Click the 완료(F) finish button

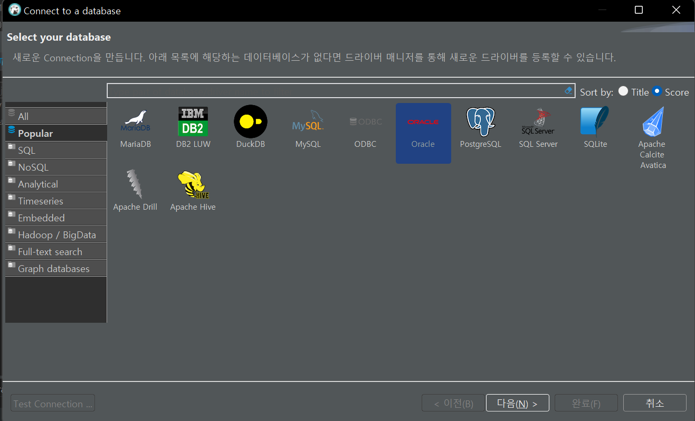tap(586, 403)
